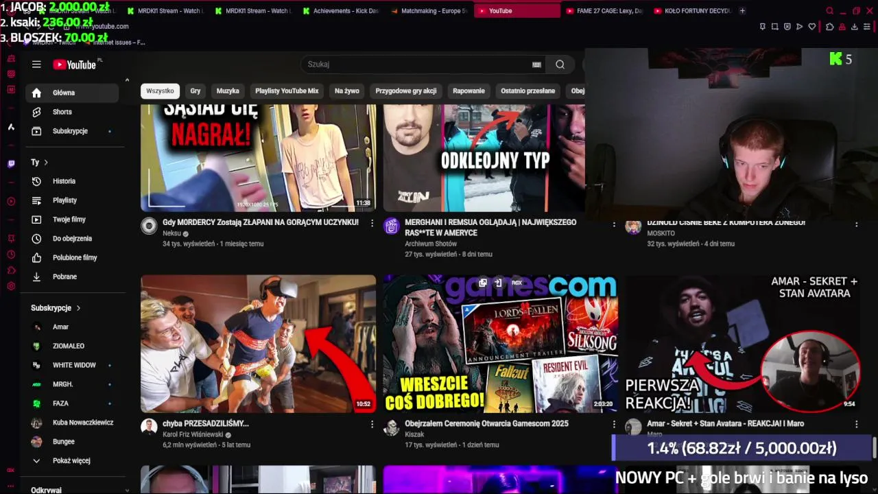Open the player icon in Opera sidebar
The width and height of the screenshot is (878, 494).
[x=11, y=201]
